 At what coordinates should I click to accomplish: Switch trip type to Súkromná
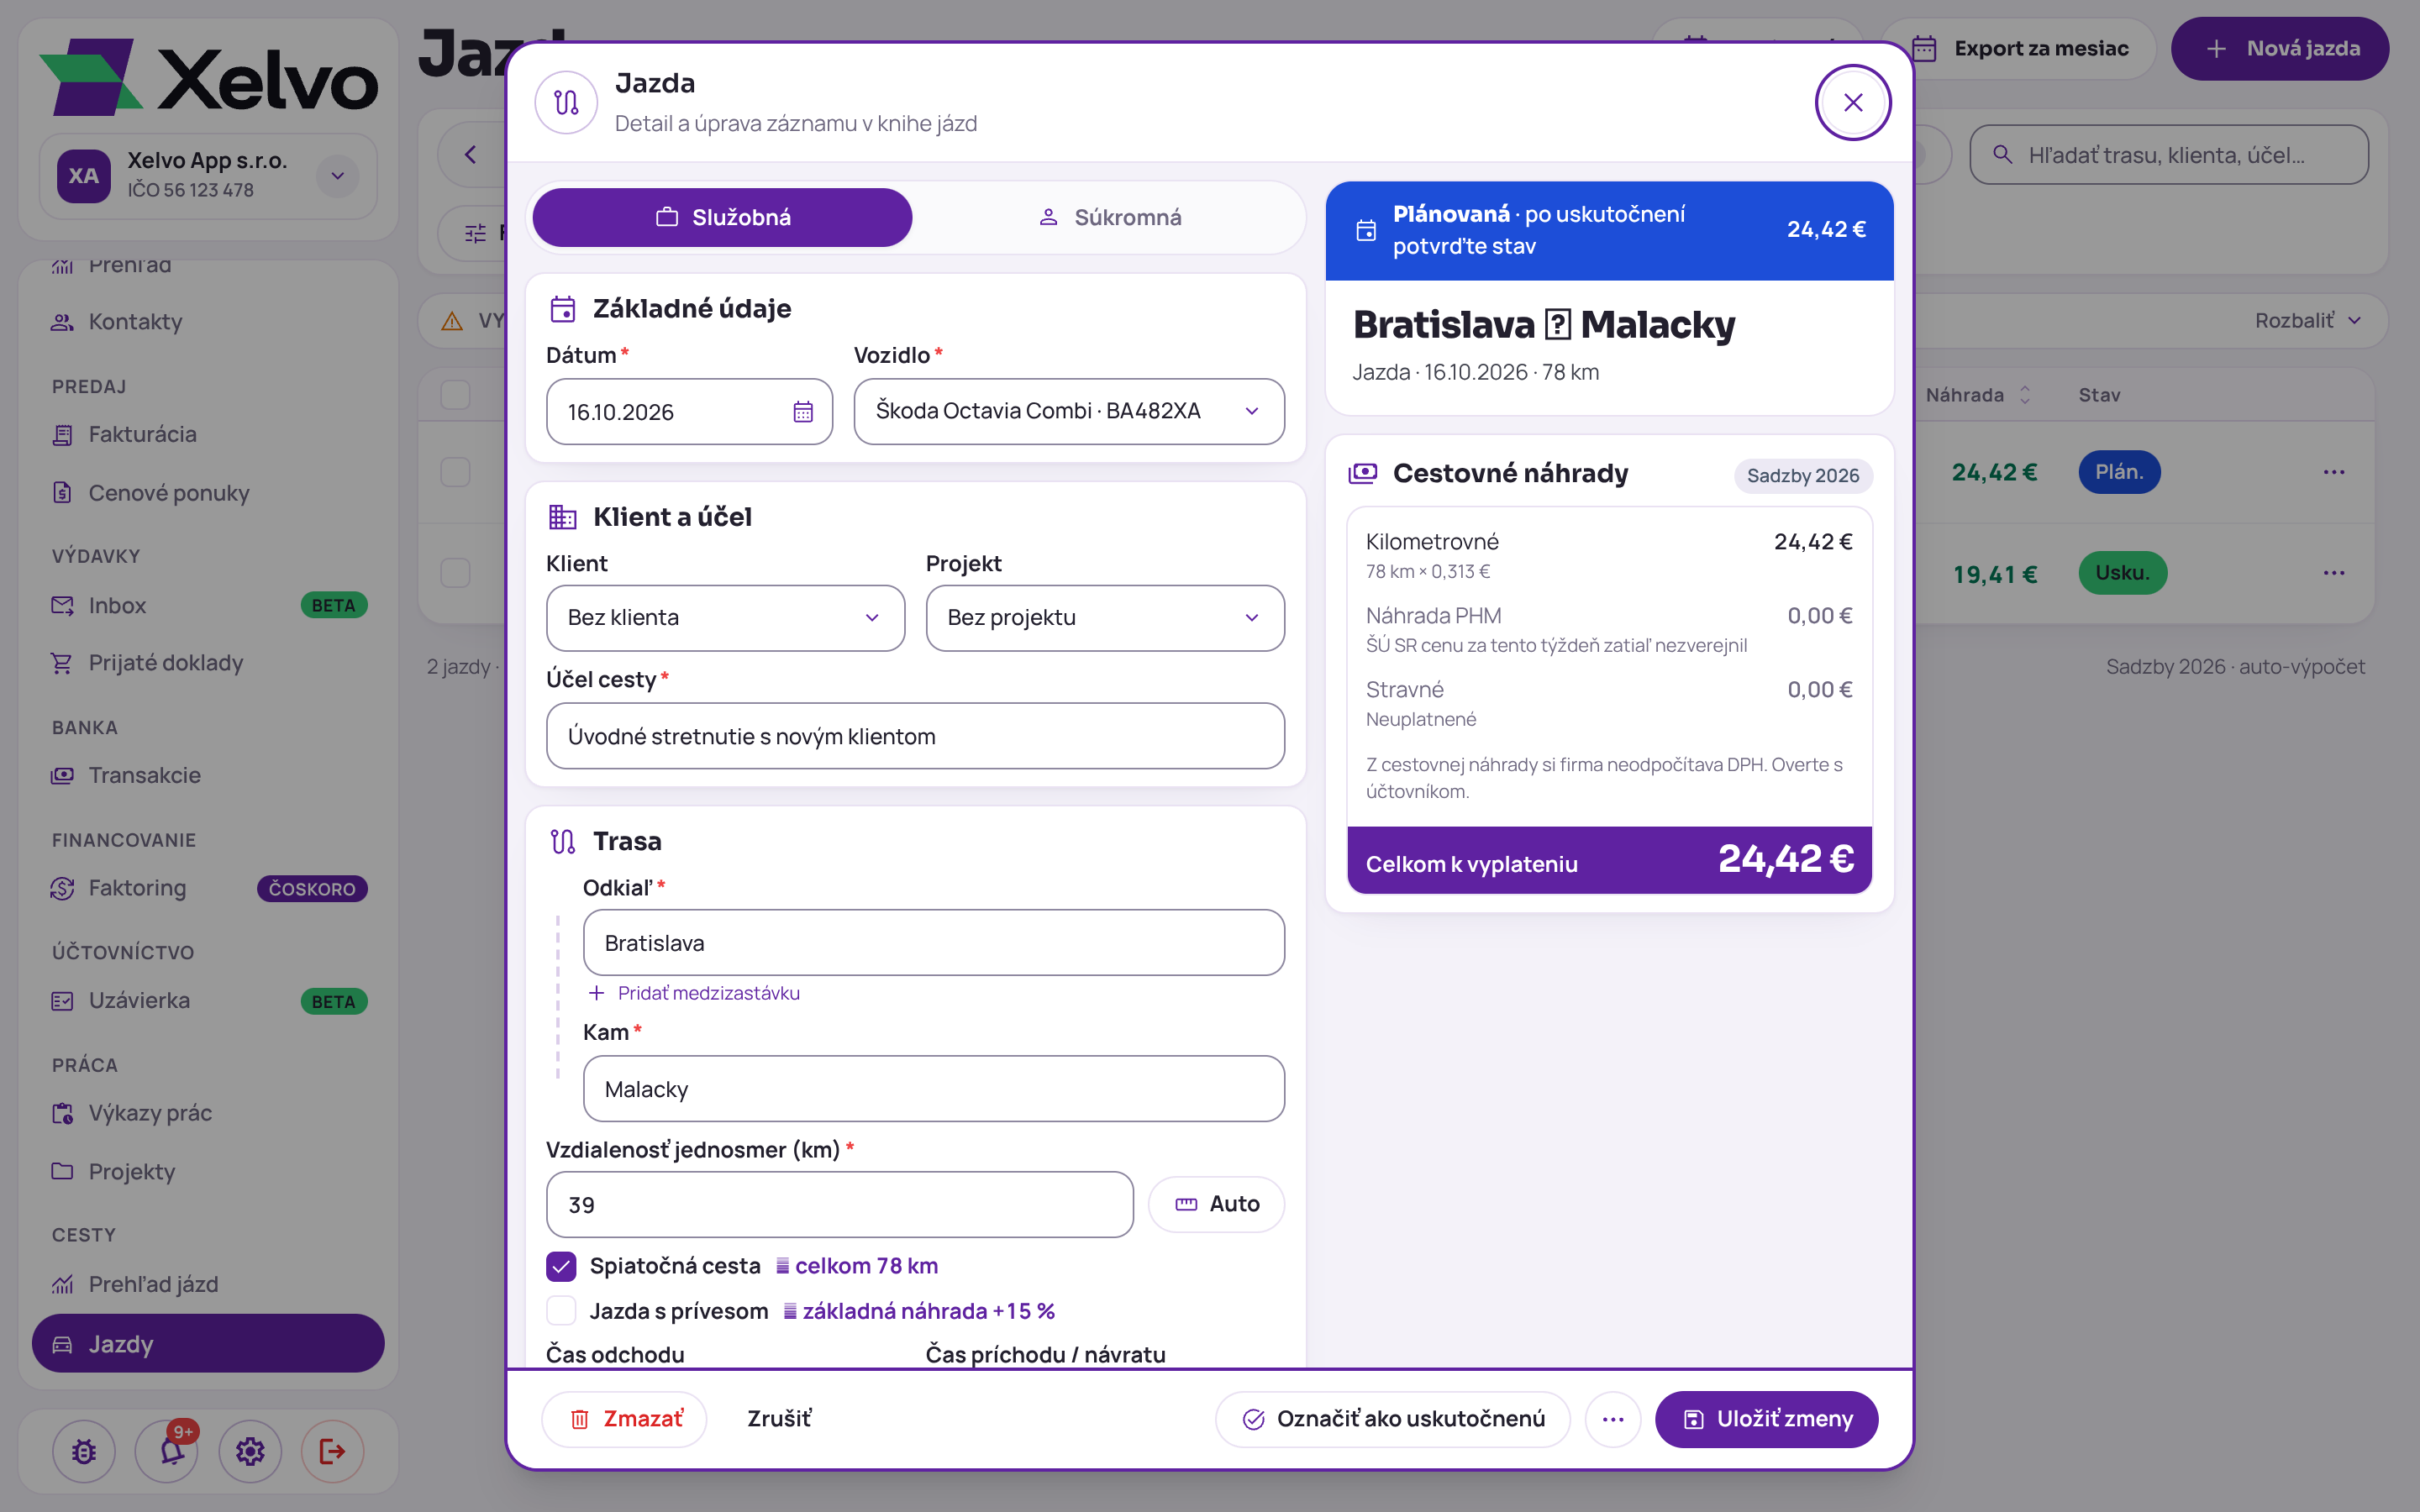pos(1109,217)
